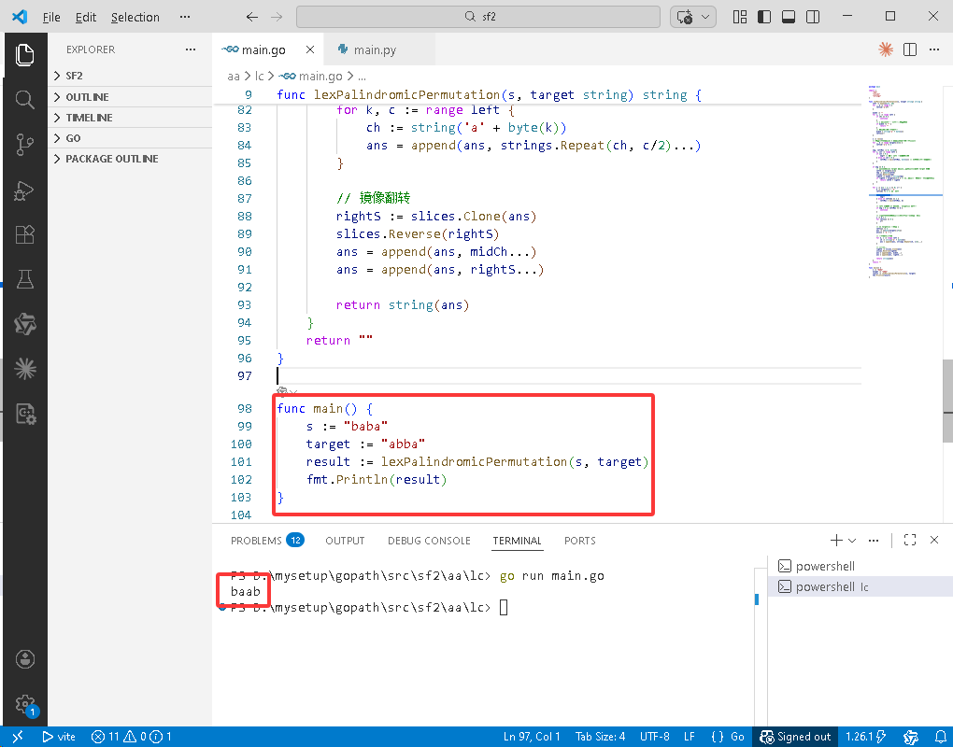Image resolution: width=953 pixels, height=747 pixels.
Task: Toggle primary side bar visibility
Action: click(764, 17)
